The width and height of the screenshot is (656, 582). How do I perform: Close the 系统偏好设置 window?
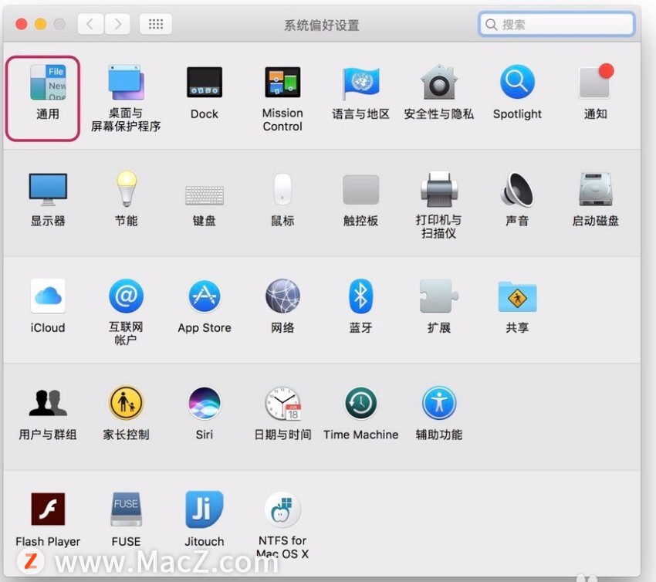(22, 24)
